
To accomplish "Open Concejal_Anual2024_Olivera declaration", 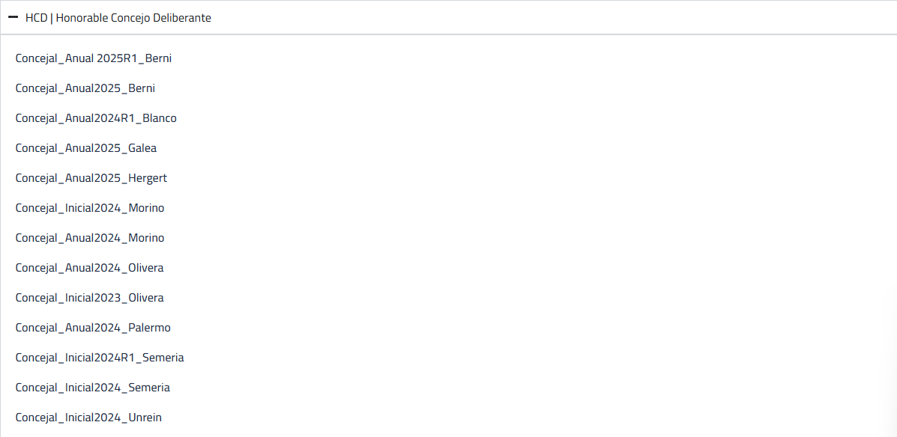I will [89, 268].
